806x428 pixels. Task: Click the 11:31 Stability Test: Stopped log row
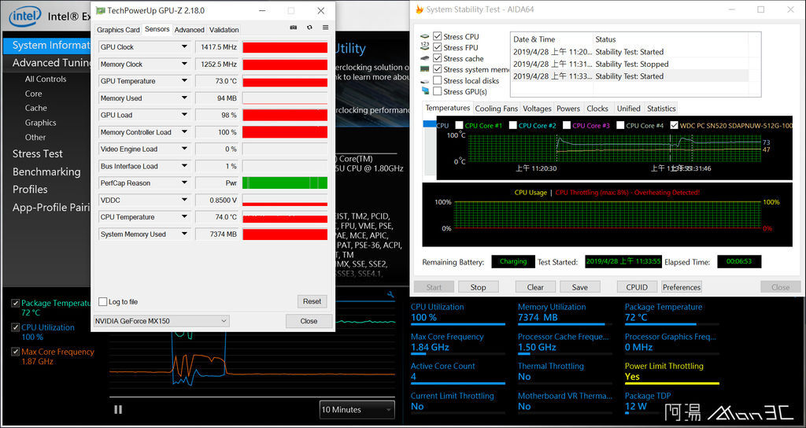coord(630,64)
